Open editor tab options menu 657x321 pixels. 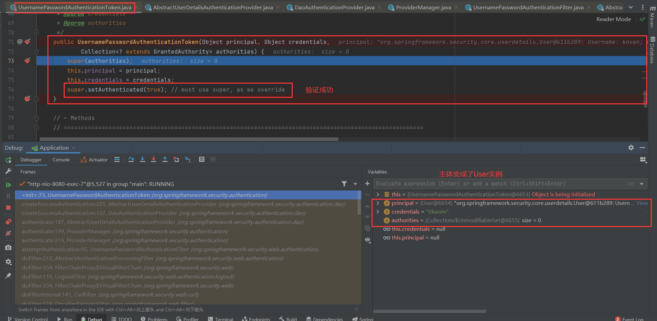642,7
